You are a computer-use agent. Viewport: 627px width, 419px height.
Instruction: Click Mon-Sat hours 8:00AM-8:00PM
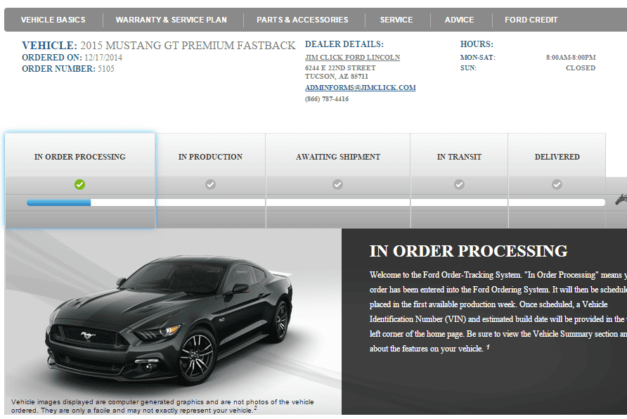click(571, 58)
